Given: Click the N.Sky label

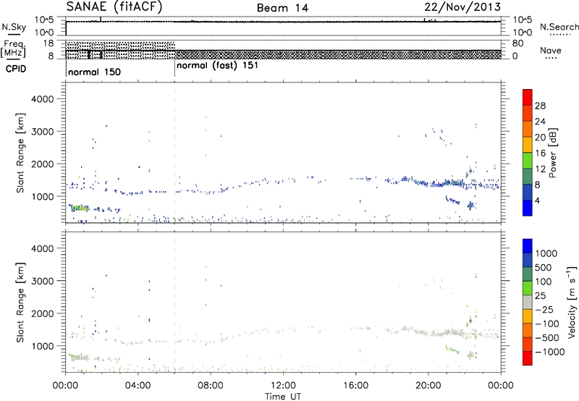Looking at the screenshot, I should point(14,27).
